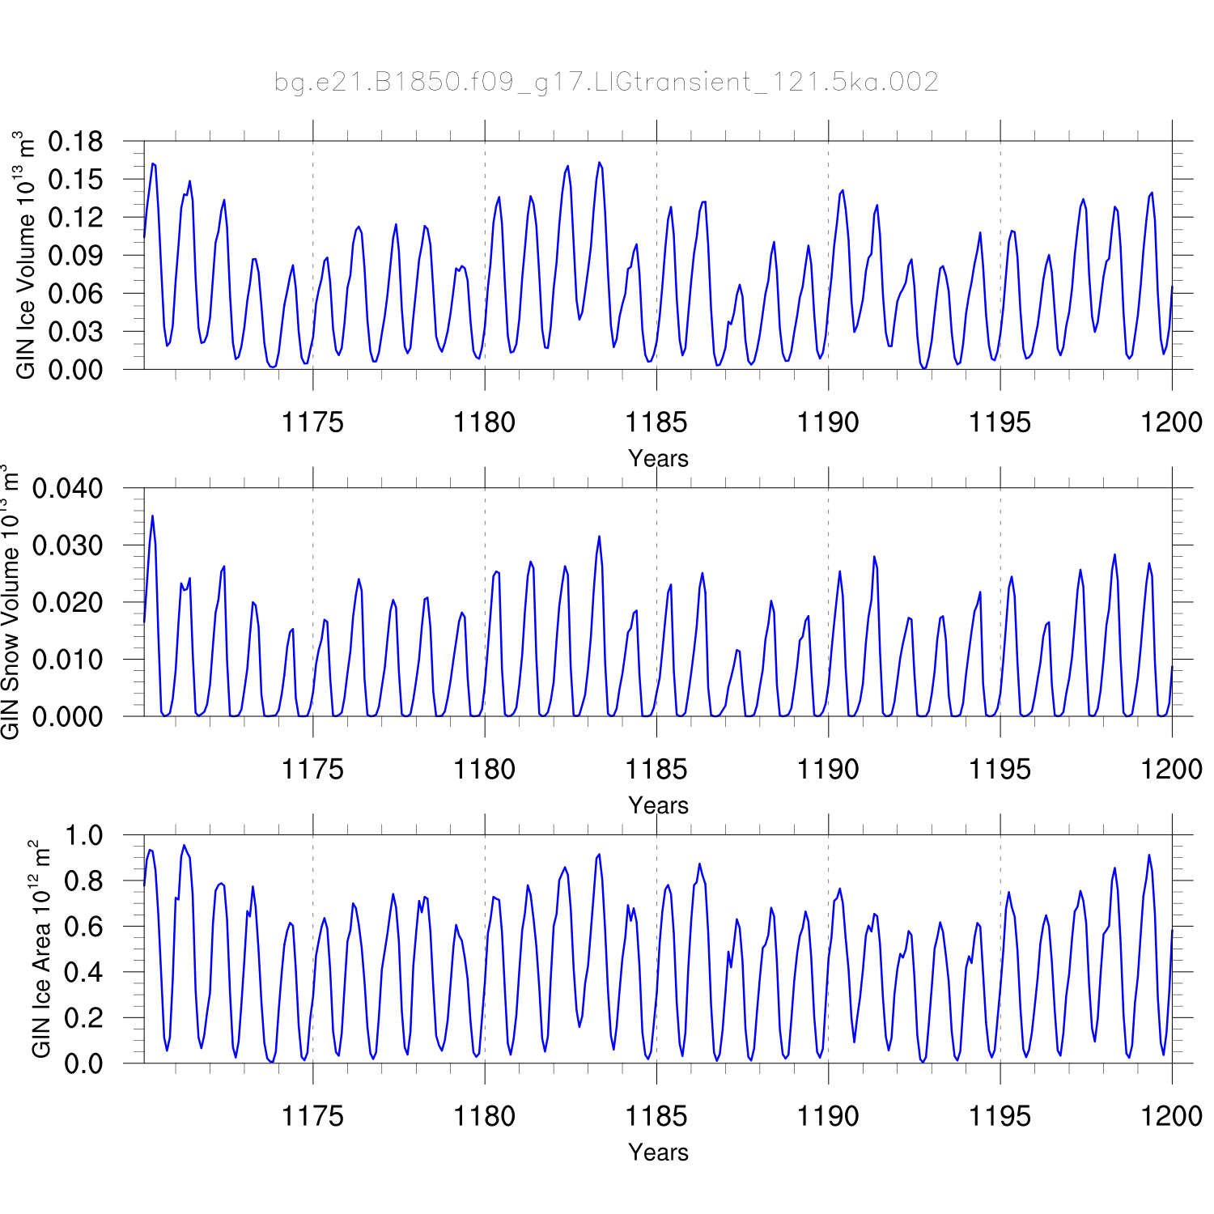Select the 1185 tick label on ice area plot
The image size is (1214, 1214).
tap(656, 1116)
